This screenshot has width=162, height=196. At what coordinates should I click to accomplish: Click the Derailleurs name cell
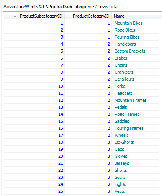135,79
